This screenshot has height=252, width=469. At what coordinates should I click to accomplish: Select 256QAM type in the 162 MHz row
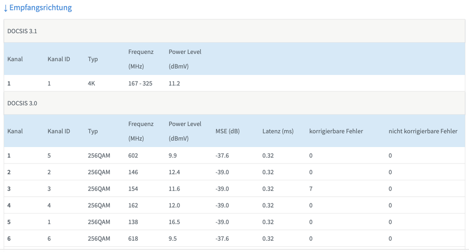tap(99, 205)
